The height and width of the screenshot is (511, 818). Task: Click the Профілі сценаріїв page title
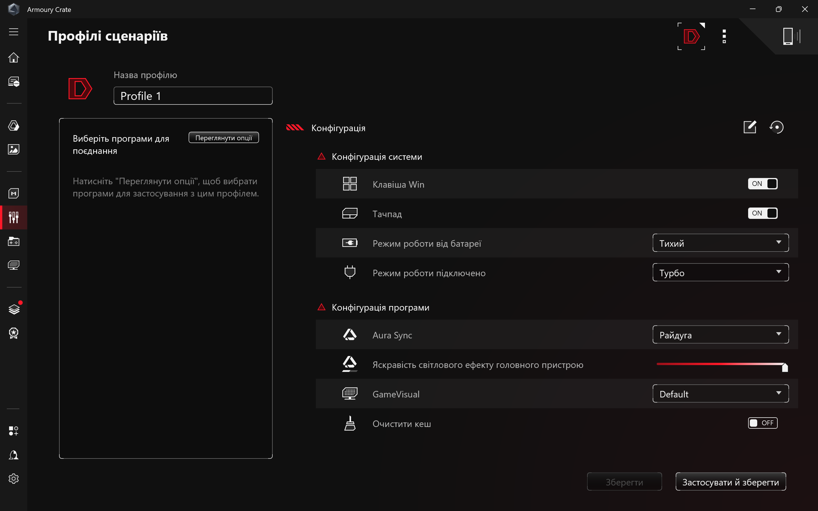pos(107,36)
